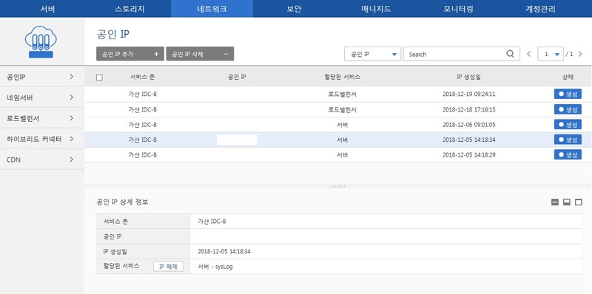Select row created 2018-12-19 09:24:11
Image resolution: width=592 pixels, height=294 pixels.
pyautogui.click(x=338, y=95)
